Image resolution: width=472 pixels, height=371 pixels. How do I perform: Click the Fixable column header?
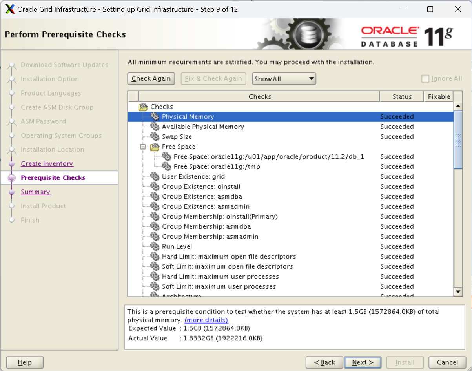point(439,96)
